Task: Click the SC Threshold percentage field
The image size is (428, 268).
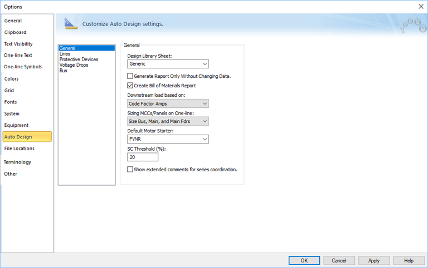Action: point(143,157)
